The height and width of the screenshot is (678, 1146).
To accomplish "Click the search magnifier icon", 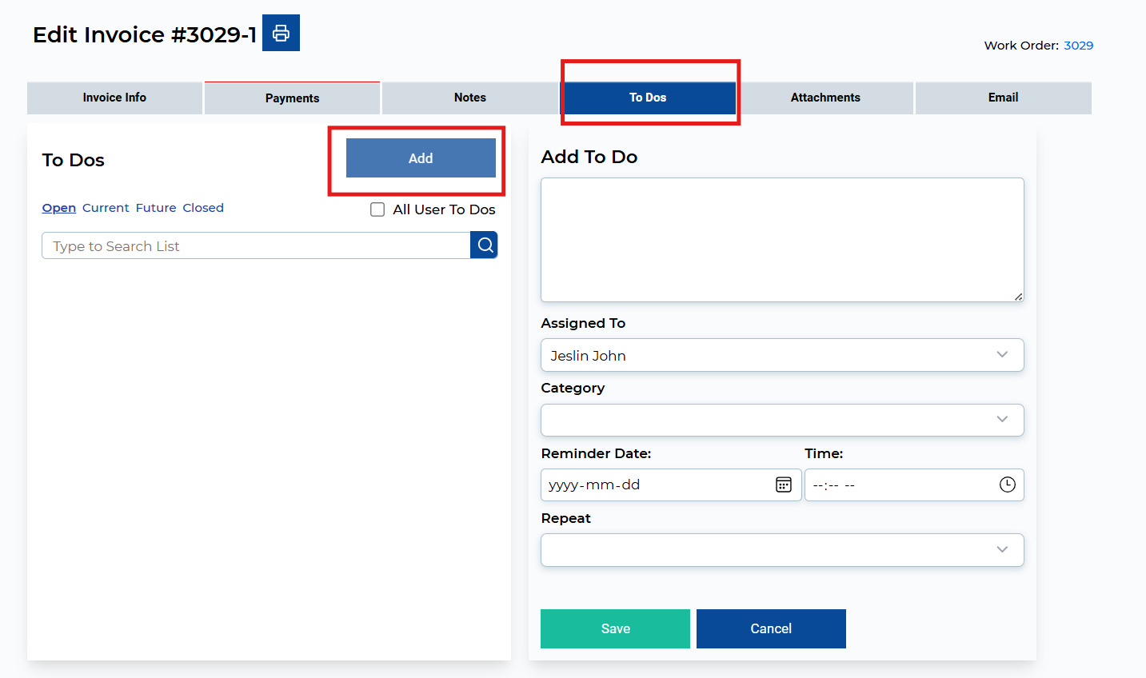I will (x=485, y=245).
